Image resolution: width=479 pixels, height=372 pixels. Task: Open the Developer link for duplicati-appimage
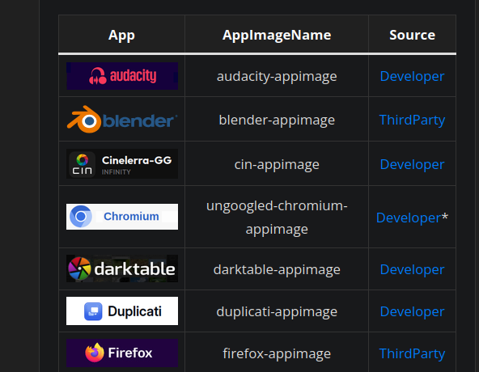coord(412,312)
